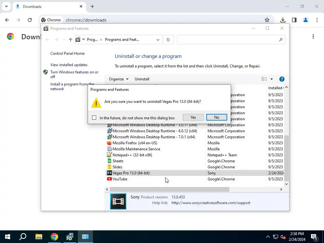Click the Sony Creative Software support help link
Viewport: 324px width, 243px height.
[x=211, y=203]
